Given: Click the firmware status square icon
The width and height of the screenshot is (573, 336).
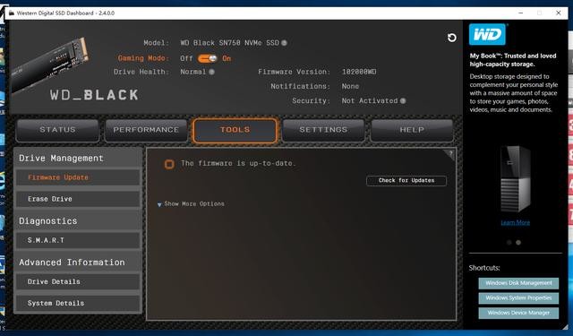Looking at the screenshot, I should (x=169, y=164).
